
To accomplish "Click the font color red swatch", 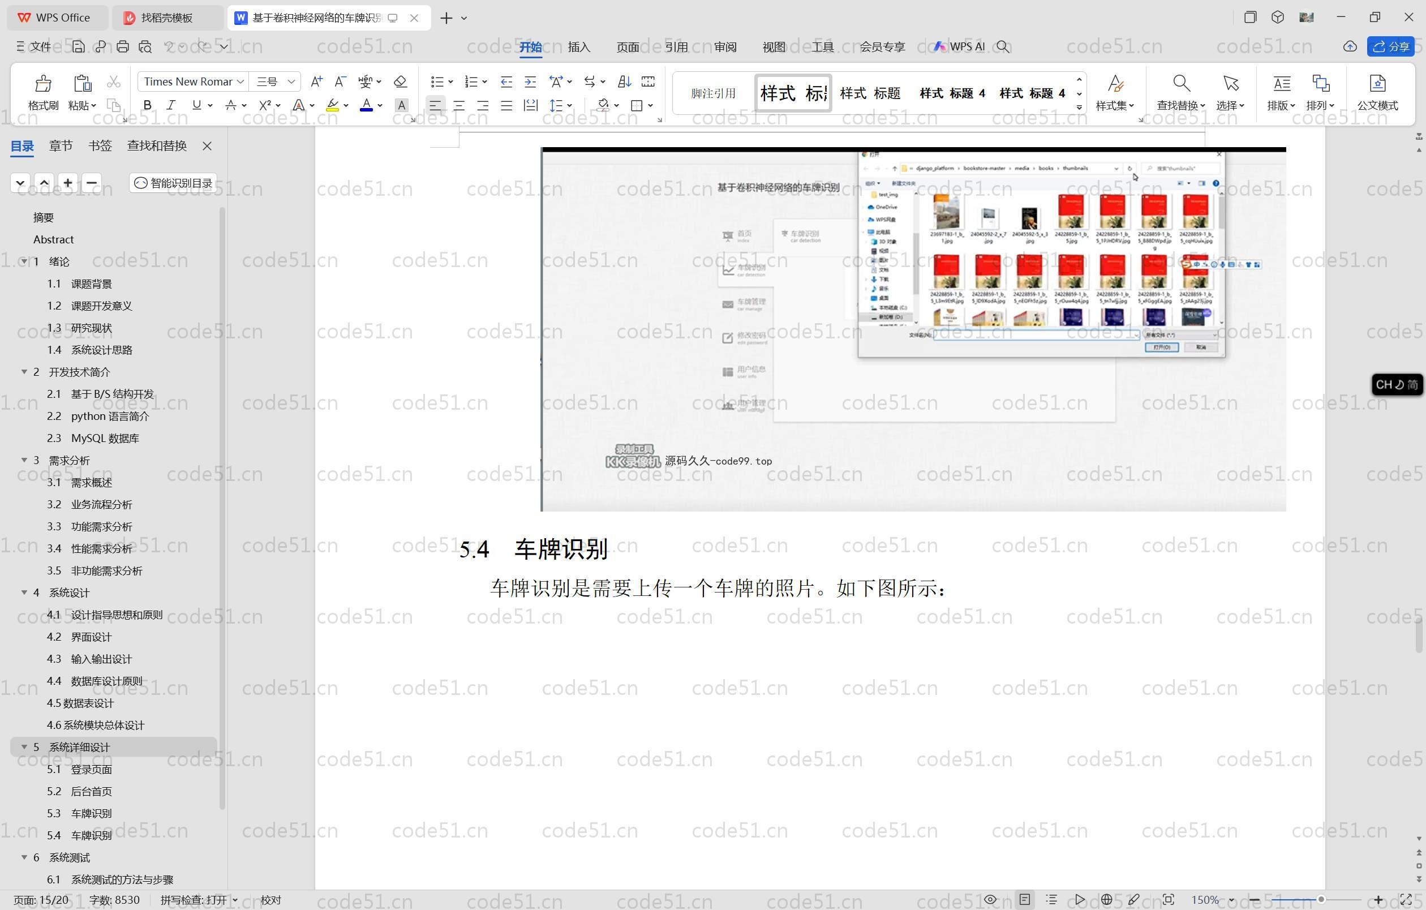I will pyautogui.click(x=367, y=105).
